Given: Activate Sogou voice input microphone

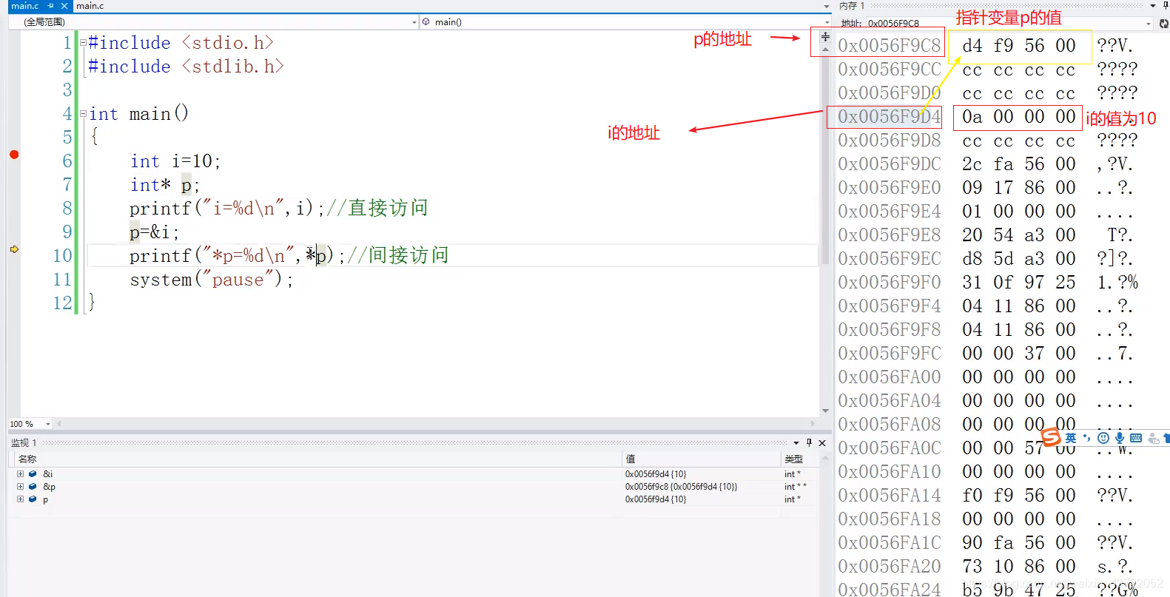Looking at the screenshot, I should pyautogui.click(x=1120, y=438).
